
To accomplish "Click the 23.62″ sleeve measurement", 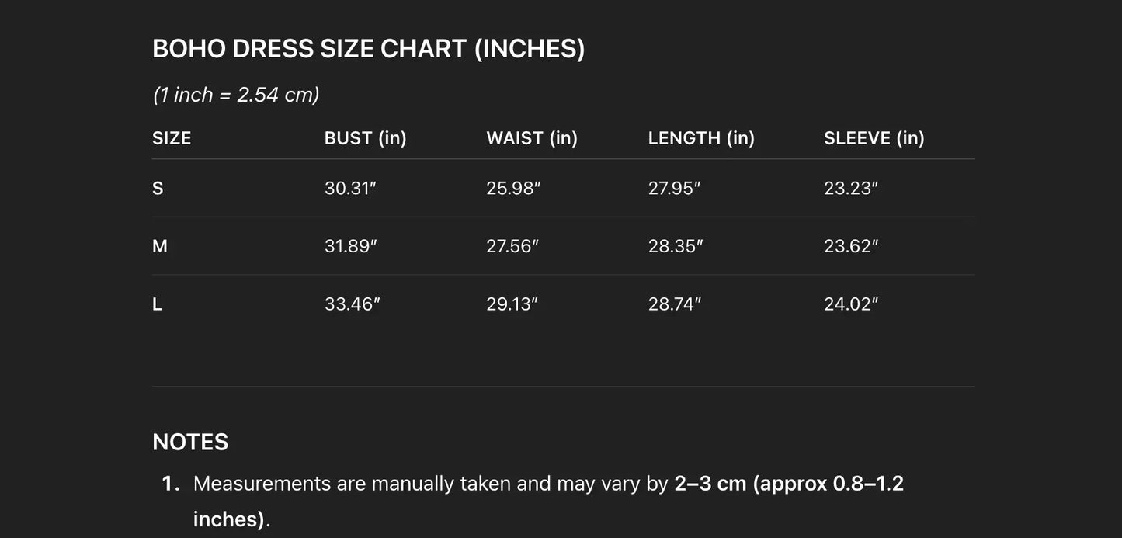I will pyautogui.click(x=851, y=246).
